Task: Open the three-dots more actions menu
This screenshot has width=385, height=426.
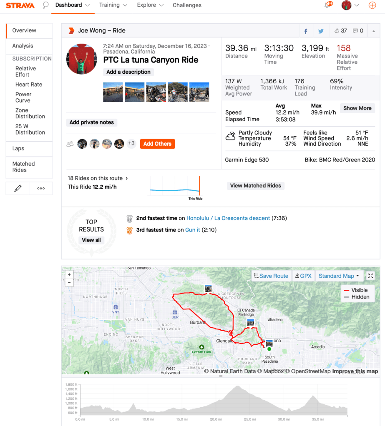Action: [x=41, y=188]
